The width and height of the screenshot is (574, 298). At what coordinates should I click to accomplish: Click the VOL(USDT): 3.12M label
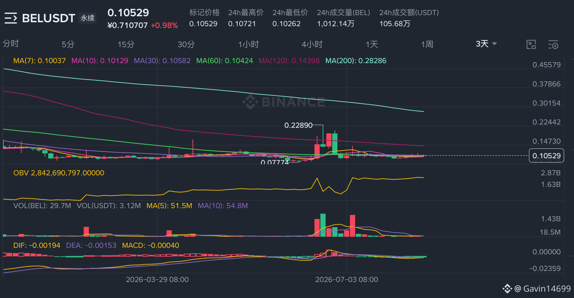[109, 206]
